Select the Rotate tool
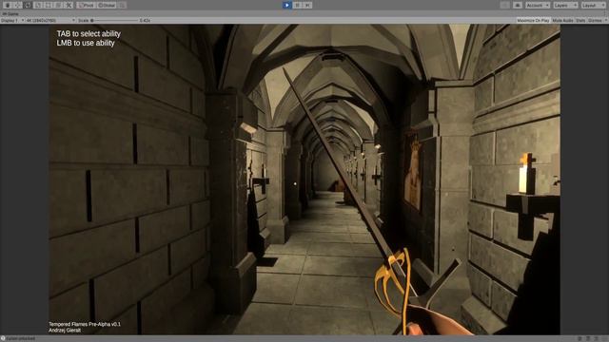This screenshot has height=342, width=609. (28, 6)
